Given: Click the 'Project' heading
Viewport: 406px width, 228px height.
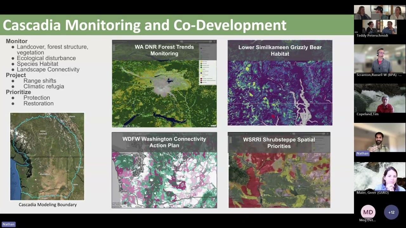Looking at the screenshot, I should point(16,75).
